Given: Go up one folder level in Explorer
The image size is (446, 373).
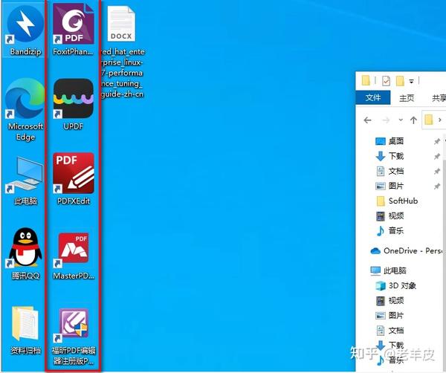Looking at the screenshot, I should [x=413, y=120].
